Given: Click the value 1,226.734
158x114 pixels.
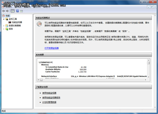Looking at the screenshot, I should pos(82,72).
